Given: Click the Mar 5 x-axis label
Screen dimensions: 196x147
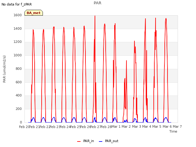Looking at the screenshot, I should (x=157, y=126).
